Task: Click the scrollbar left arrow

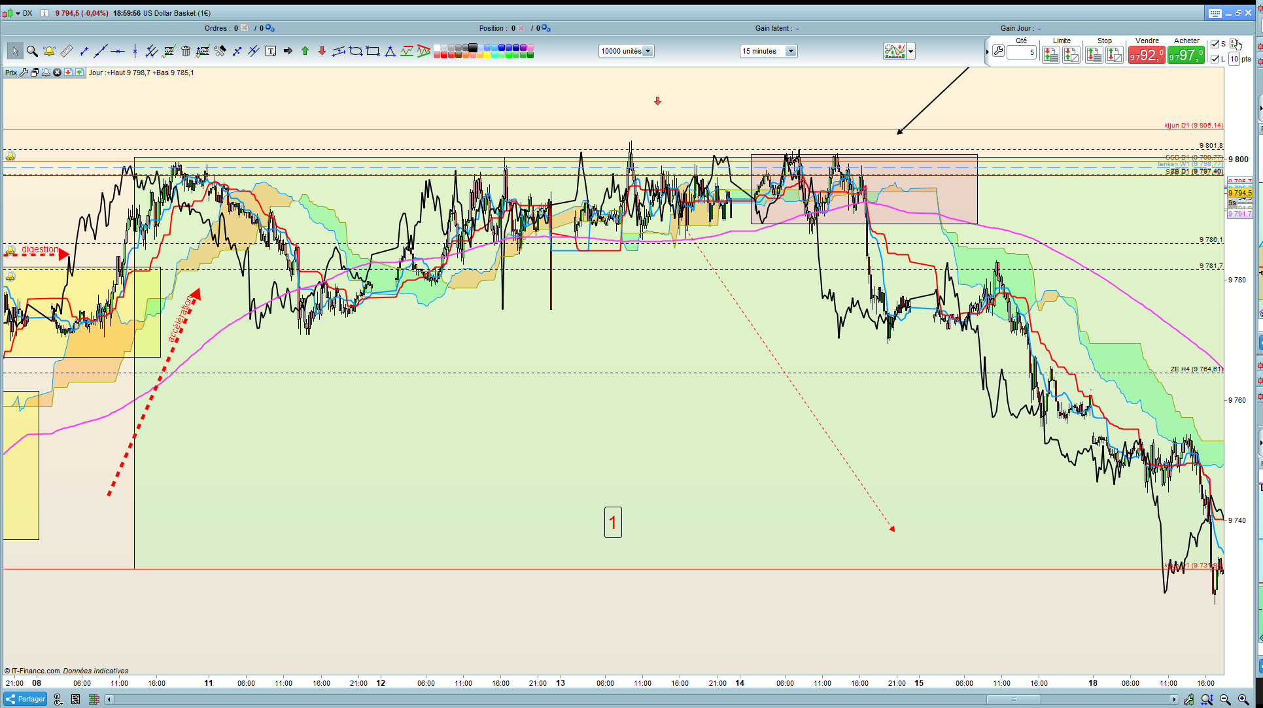Action: coord(110,700)
